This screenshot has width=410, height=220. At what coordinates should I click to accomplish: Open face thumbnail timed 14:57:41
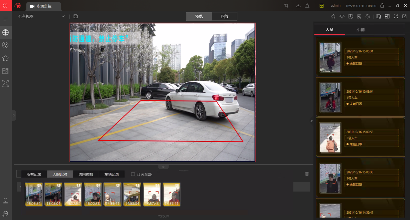[172, 194]
